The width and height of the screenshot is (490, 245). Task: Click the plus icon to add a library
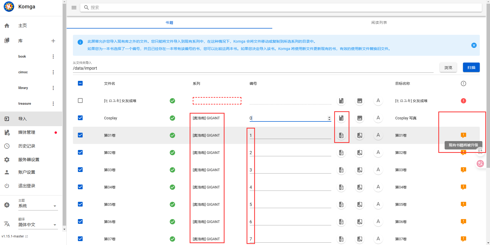pyautogui.click(x=53, y=41)
